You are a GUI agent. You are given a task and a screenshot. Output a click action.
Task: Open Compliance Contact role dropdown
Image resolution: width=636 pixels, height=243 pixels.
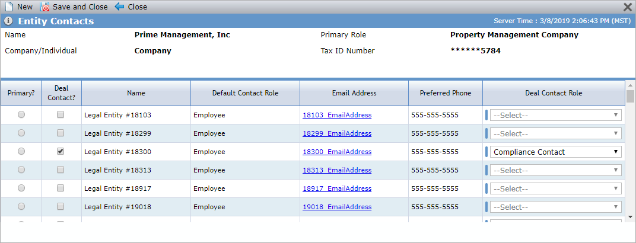coord(556,152)
